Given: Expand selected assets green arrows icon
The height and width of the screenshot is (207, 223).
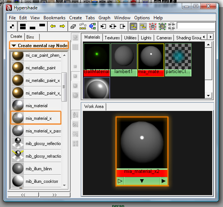Looking at the screenshot, I should (x=162, y=26).
